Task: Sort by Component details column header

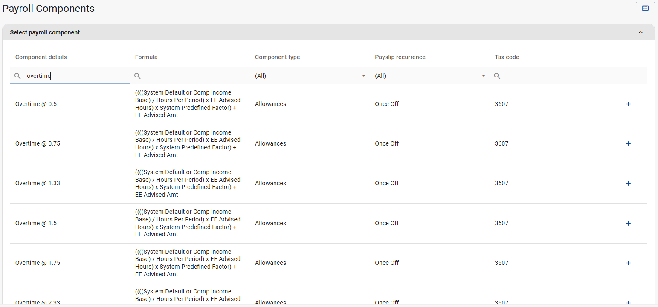Action: point(41,57)
